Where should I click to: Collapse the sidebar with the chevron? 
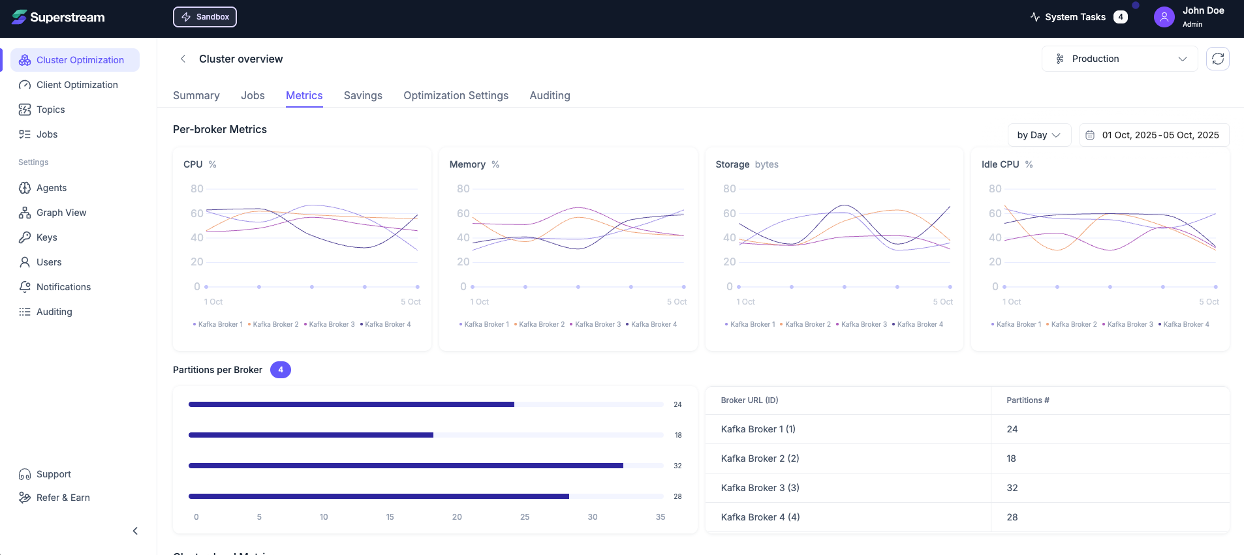point(135,531)
